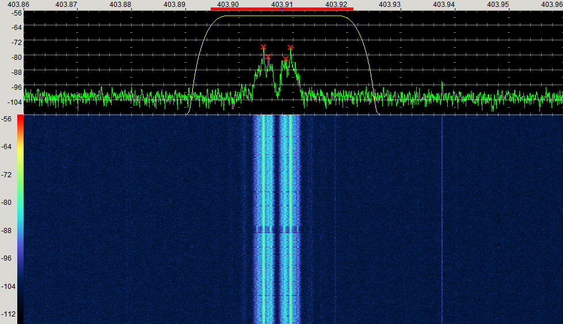
Task: Tune to the left bright trace in the waterfall
Action: (264, 219)
